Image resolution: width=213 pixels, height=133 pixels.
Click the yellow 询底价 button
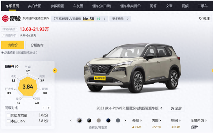tap(13, 45)
